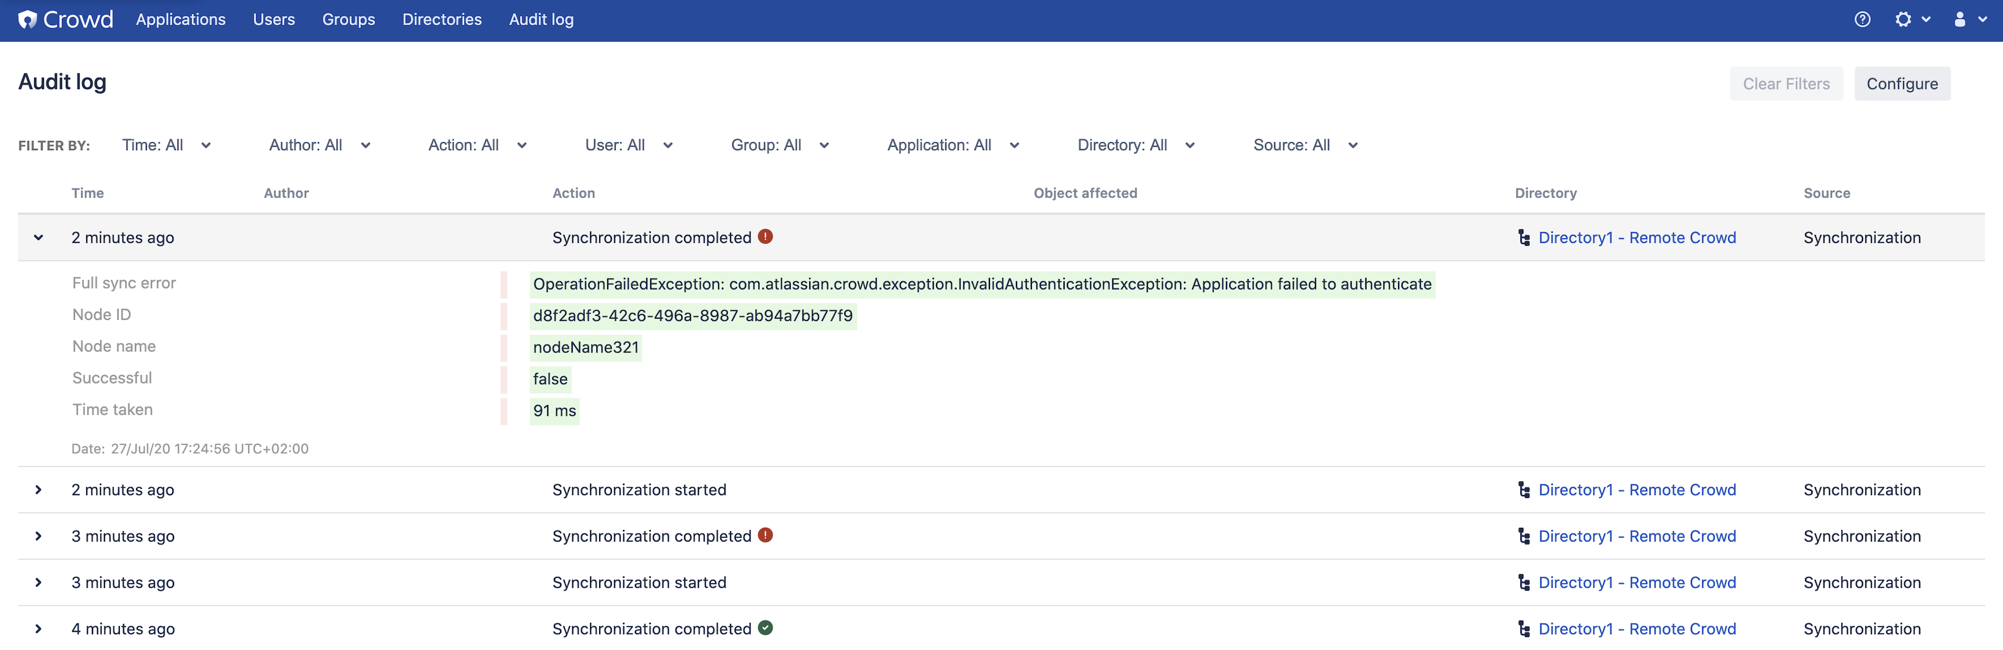Open the Time: All filter dropdown
Screen dimensions: 2003x650
(x=166, y=145)
